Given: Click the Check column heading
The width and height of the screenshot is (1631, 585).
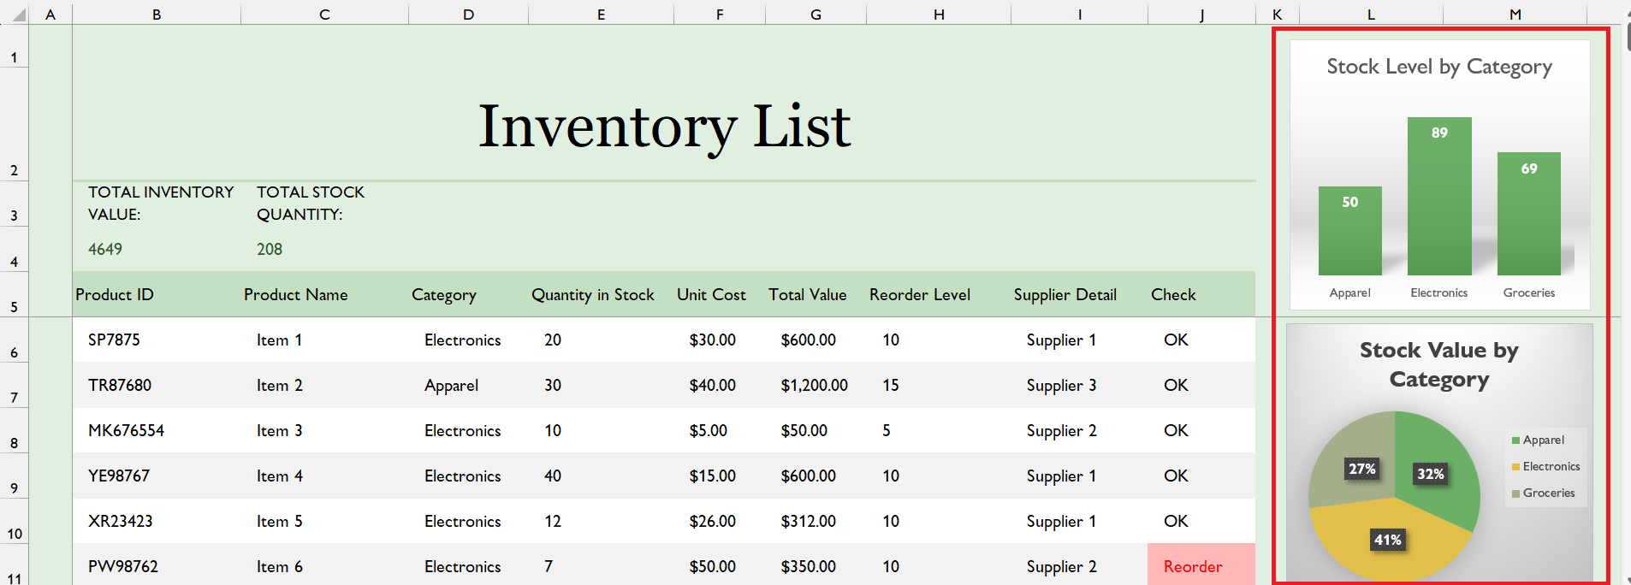Looking at the screenshot, I should coord(1173,294).
